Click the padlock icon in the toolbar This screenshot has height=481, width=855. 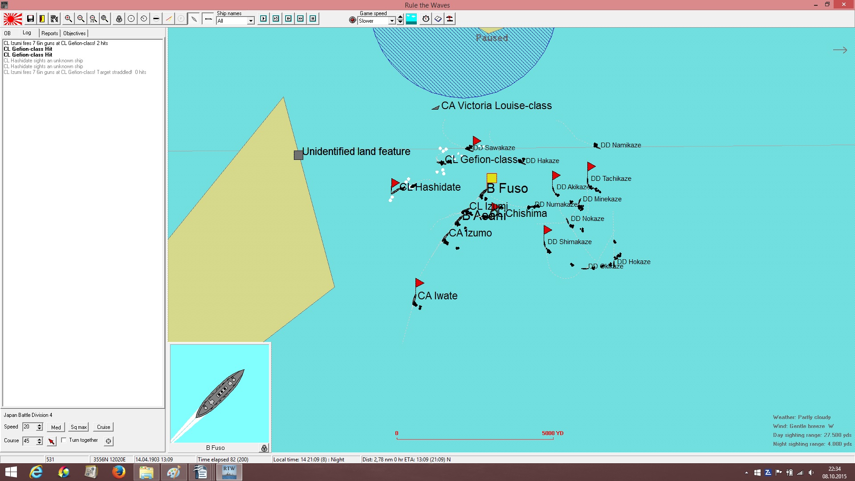tap(119, 19)
